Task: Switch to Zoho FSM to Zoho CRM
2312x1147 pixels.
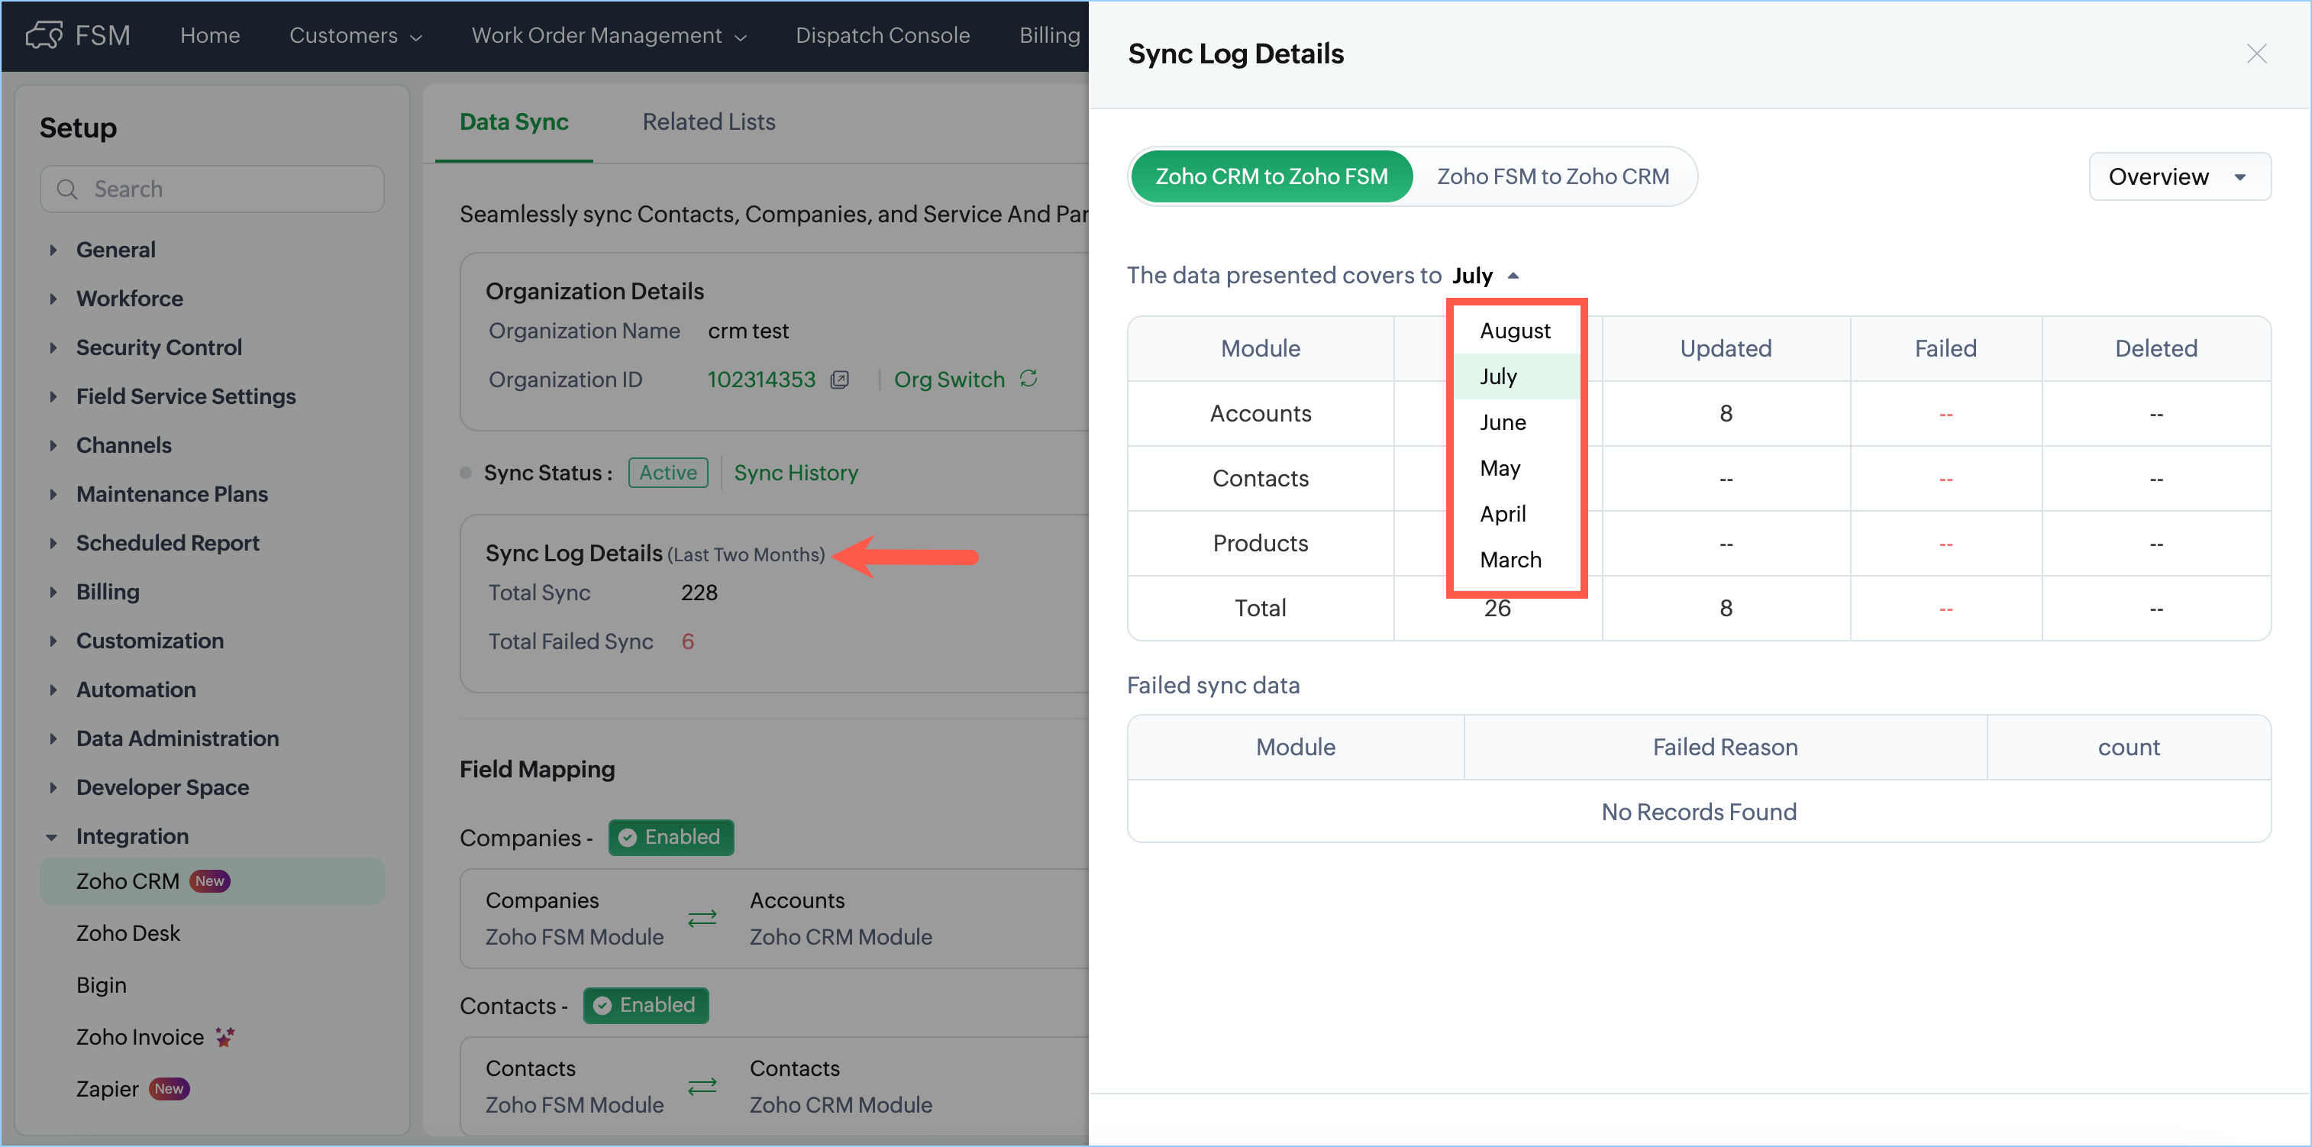Action: click(x=1553, y=177)
